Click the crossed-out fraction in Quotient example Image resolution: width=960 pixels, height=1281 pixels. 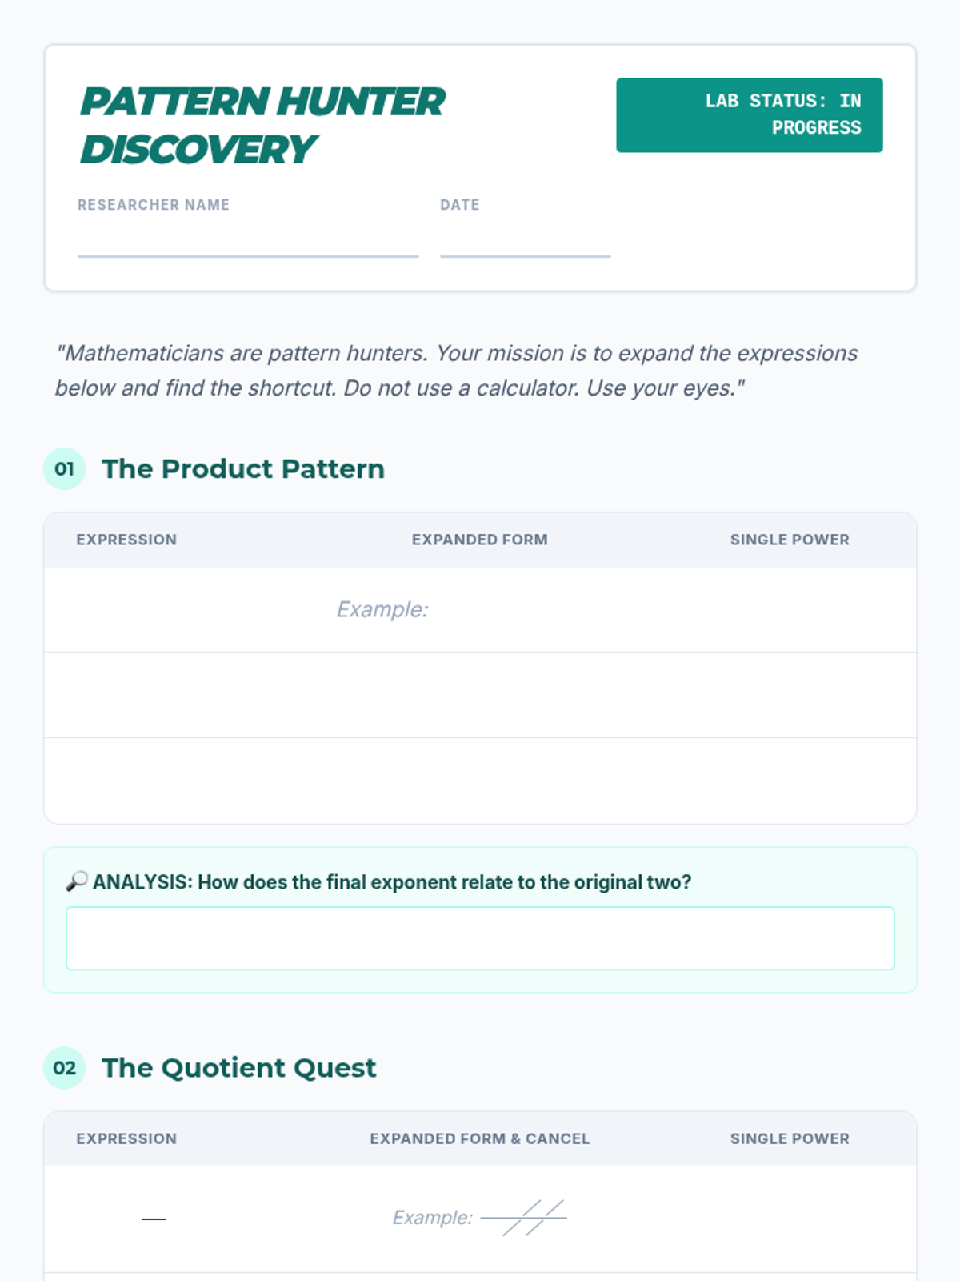point(524,1218)
